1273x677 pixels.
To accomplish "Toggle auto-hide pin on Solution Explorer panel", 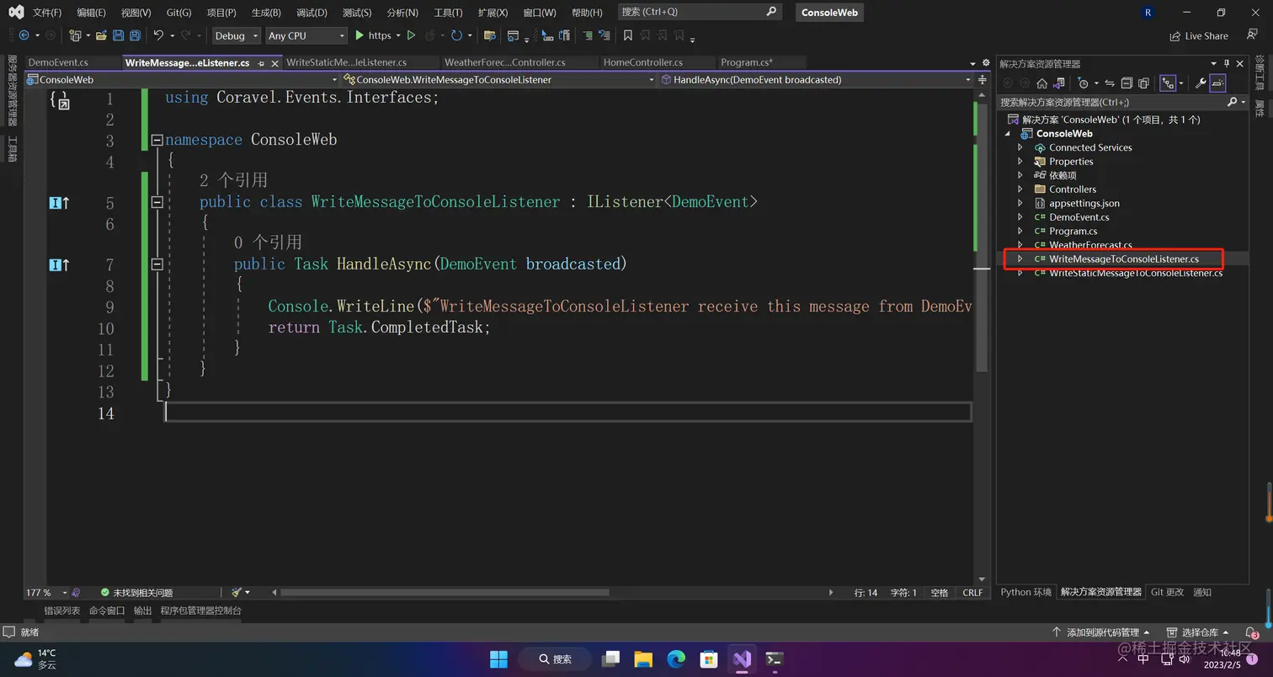I will pyautogui.click(x=1227, y=63).
